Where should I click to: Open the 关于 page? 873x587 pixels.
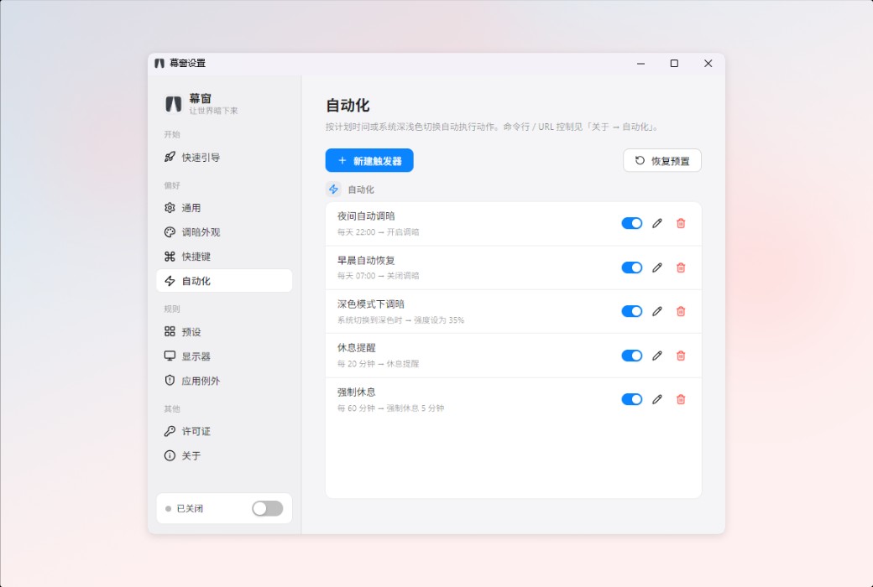tap(224, 455)
